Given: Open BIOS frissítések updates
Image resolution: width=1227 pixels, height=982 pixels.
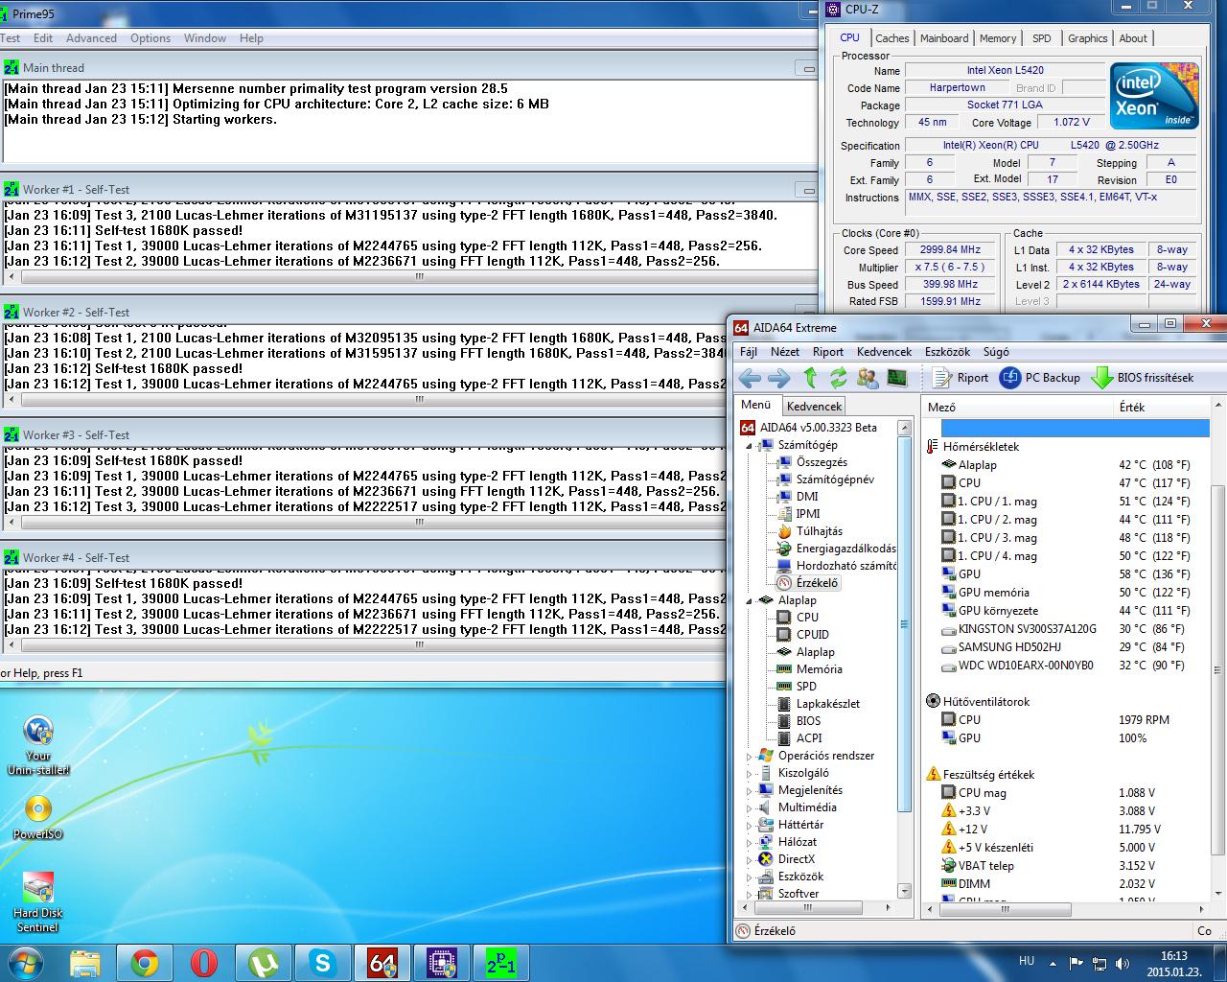Looking at the screenshot, I should click(1143, 378).
